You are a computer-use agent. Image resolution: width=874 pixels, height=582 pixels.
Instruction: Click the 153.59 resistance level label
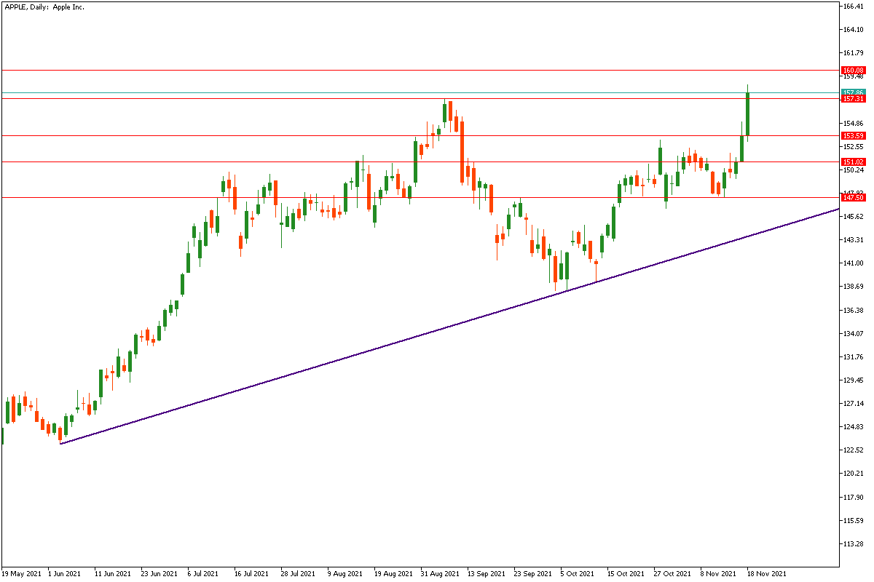[852, 135]
